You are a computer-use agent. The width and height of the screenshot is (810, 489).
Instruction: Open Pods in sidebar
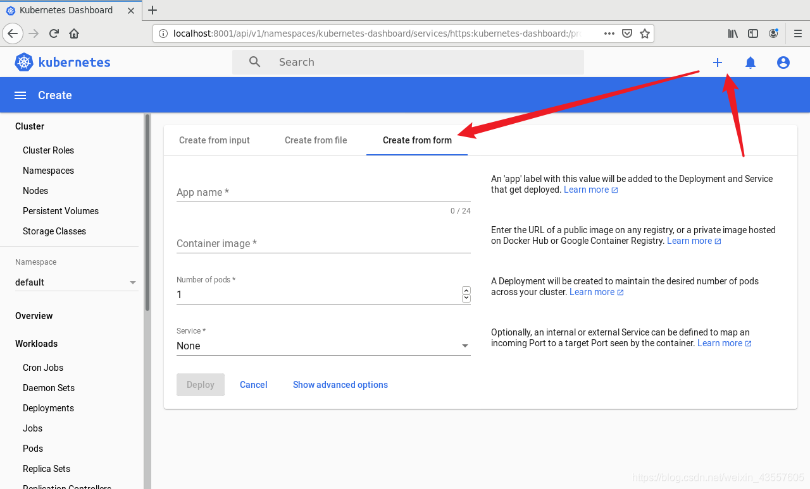coord(33,449)
